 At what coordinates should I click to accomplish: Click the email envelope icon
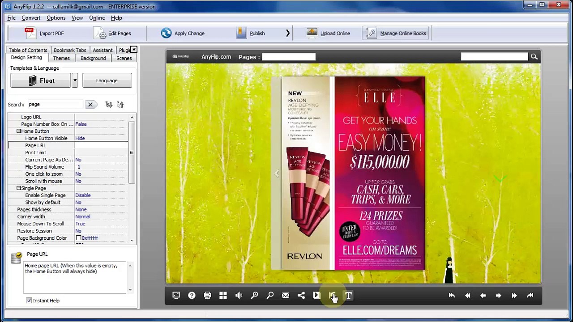tap(286, 295)
